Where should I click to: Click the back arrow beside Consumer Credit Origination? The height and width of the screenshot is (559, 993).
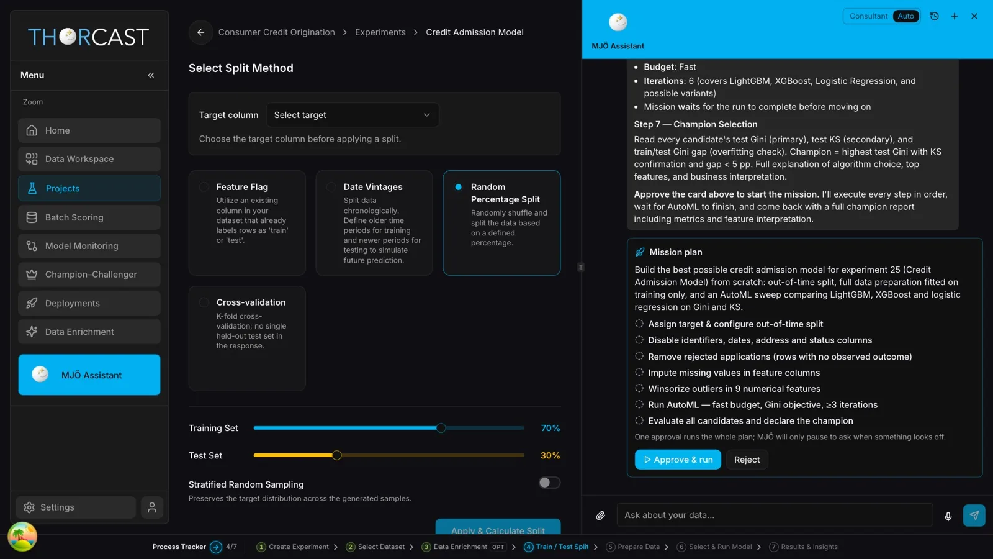[x=200, y=32]
